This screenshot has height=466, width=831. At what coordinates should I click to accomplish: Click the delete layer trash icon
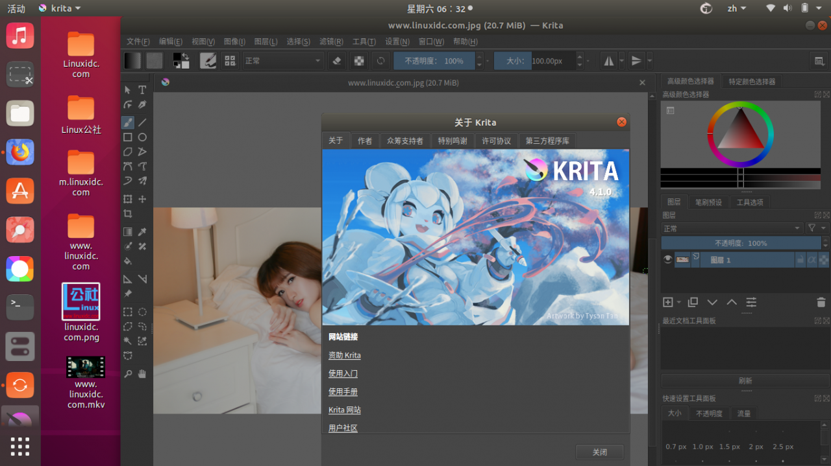tap(821, 302)
